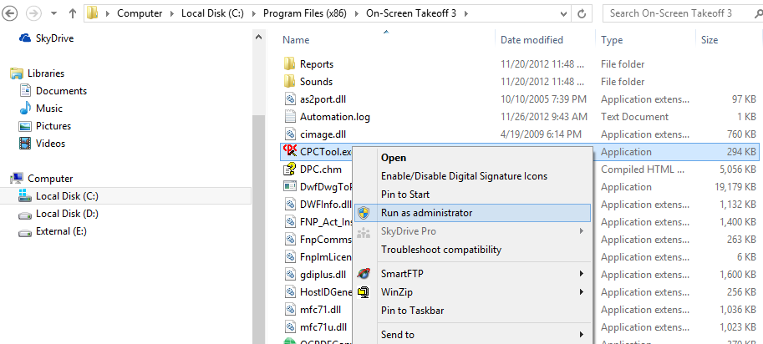Go back with the Back arrow button
Image resolution: width=763 pixels, height=344 pixels.
click(10, 13)
